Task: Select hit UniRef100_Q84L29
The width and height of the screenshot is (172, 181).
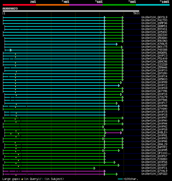Action: click(154, 144)
